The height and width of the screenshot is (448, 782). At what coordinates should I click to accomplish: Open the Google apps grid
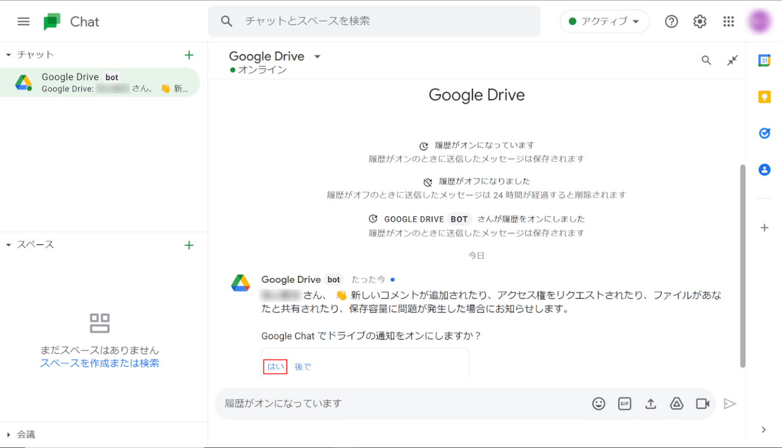click(728, 21)
